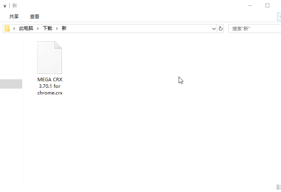Click 此电脑 in the address path

tap(26, 28)
